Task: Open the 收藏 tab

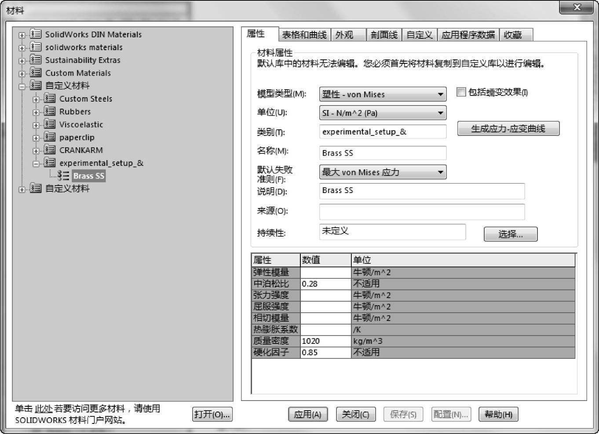Action: click(x=516, y=35)
